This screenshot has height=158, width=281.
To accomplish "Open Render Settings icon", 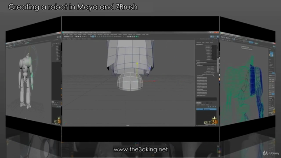I will click(x=134, y=36).
